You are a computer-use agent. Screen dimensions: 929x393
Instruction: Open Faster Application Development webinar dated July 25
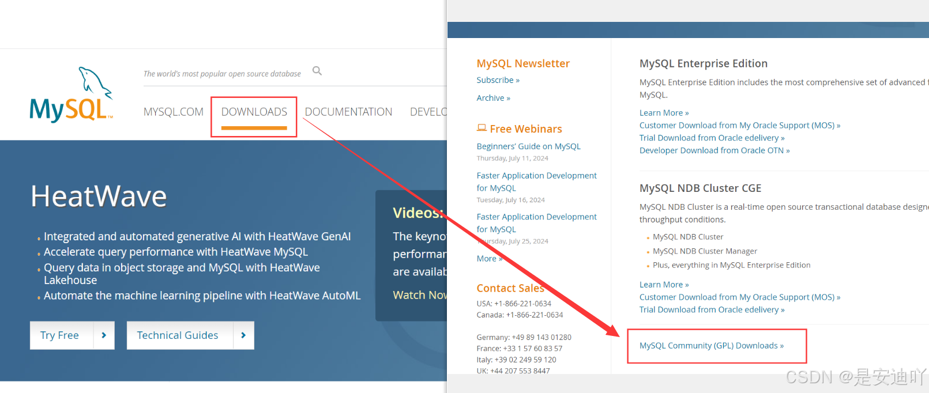[x=537, y=223]
